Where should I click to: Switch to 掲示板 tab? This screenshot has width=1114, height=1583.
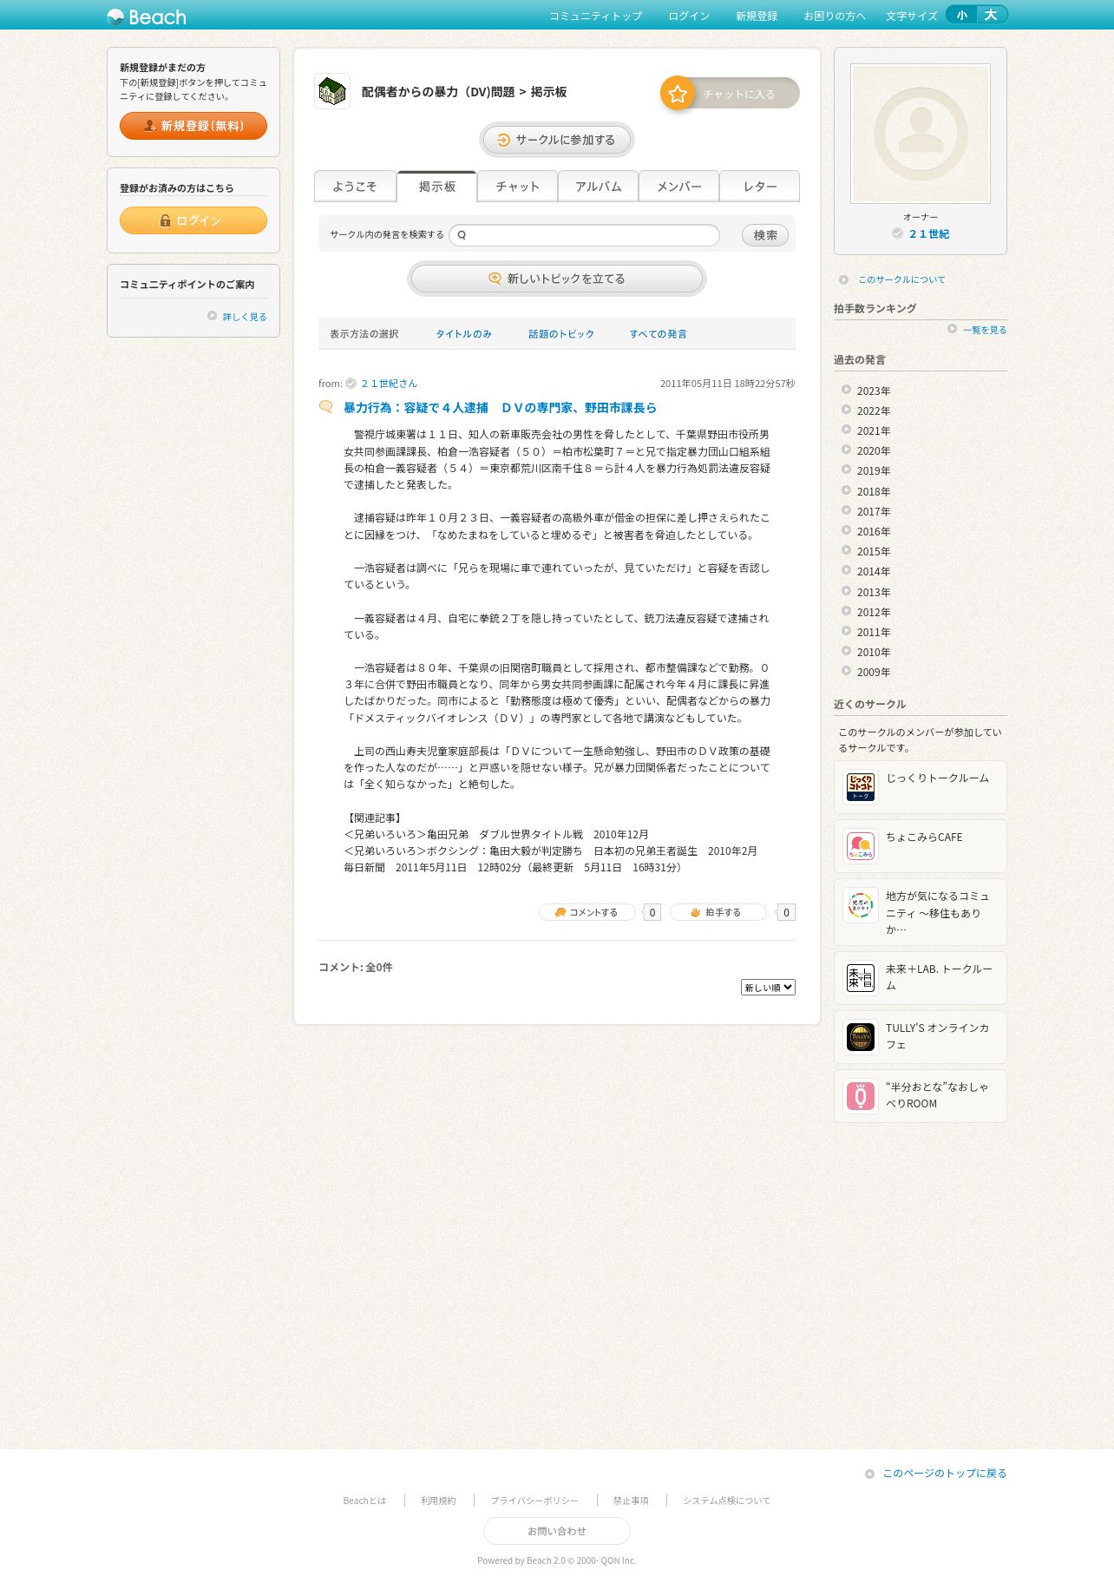(x=436, y=187)
